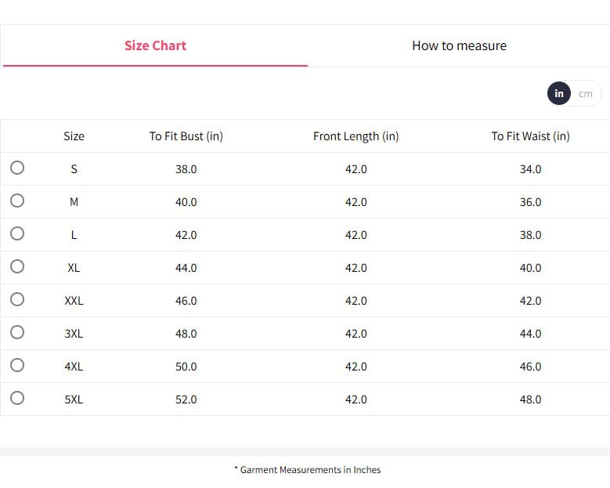Click the Garment Measurements in Inches note
The height and width of the screenshot is (488, 610).
[x=308, y=470]
